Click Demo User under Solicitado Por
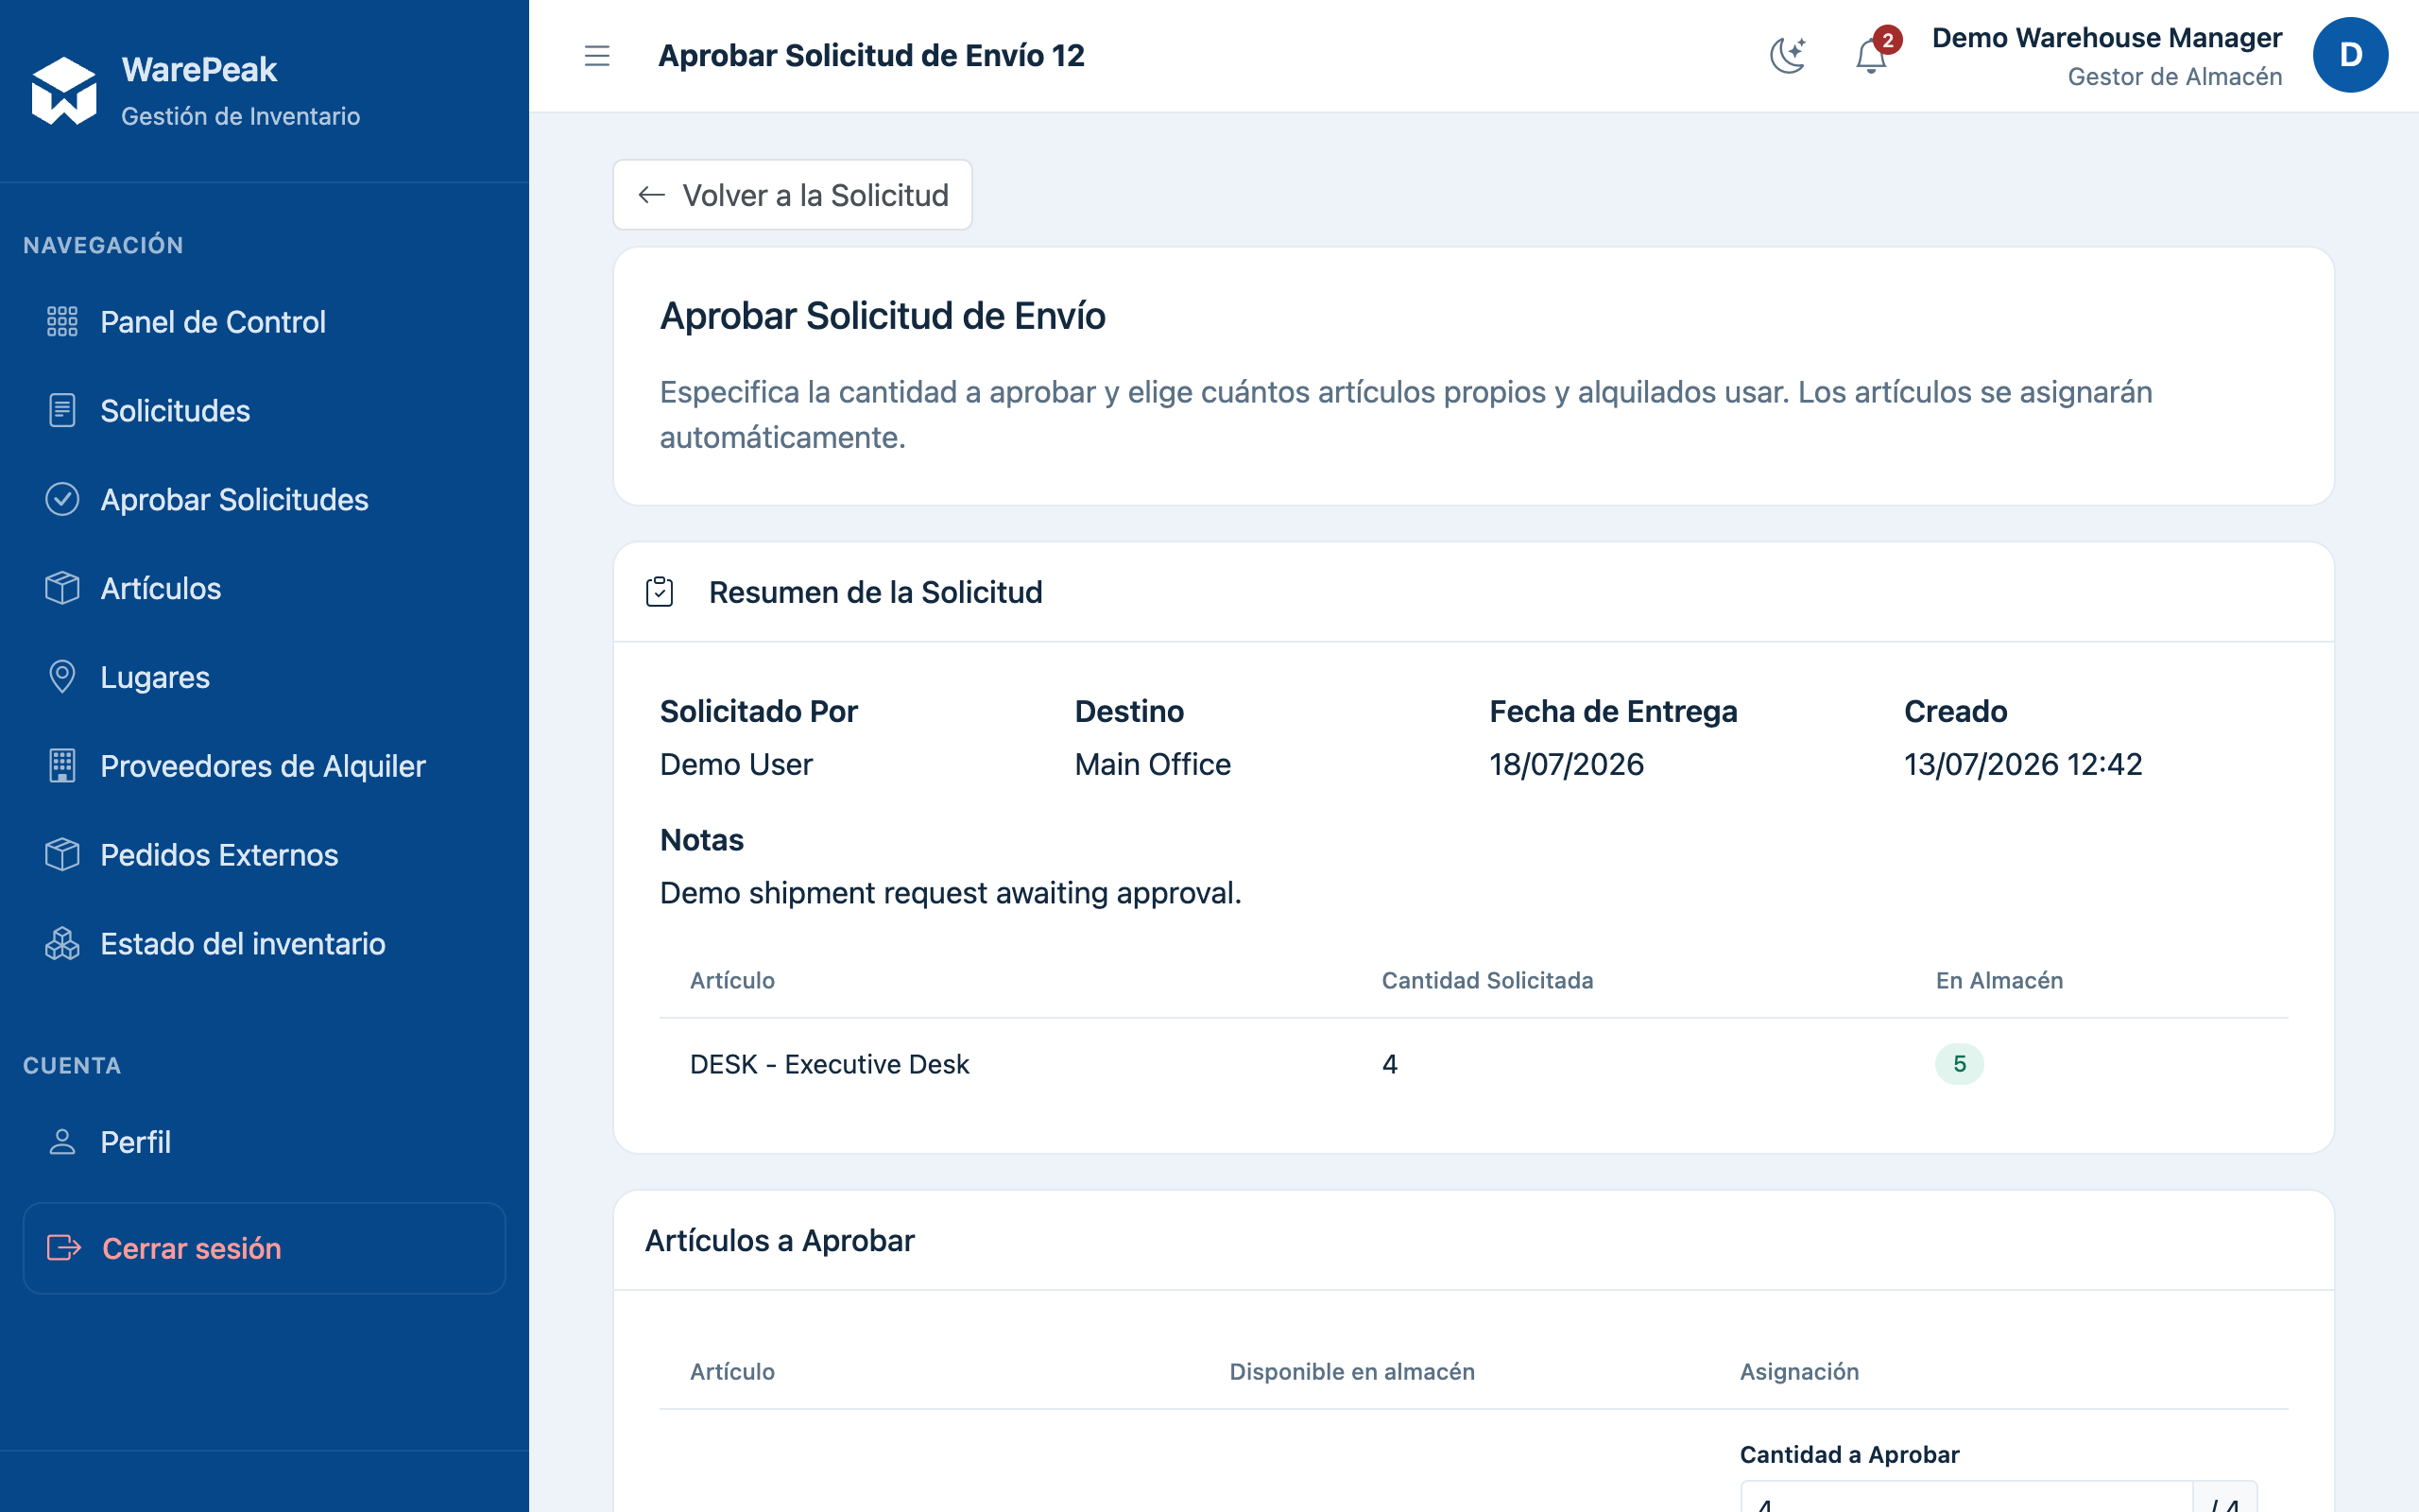The image size is (2419, 1512). 737,764
